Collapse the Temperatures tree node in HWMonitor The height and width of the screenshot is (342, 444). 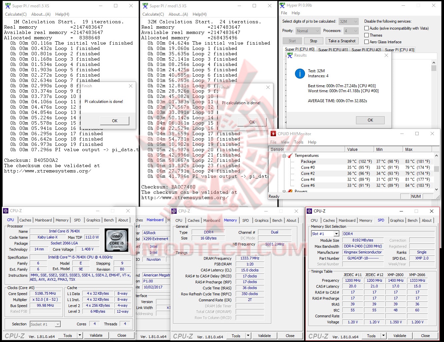pos(284,156)
